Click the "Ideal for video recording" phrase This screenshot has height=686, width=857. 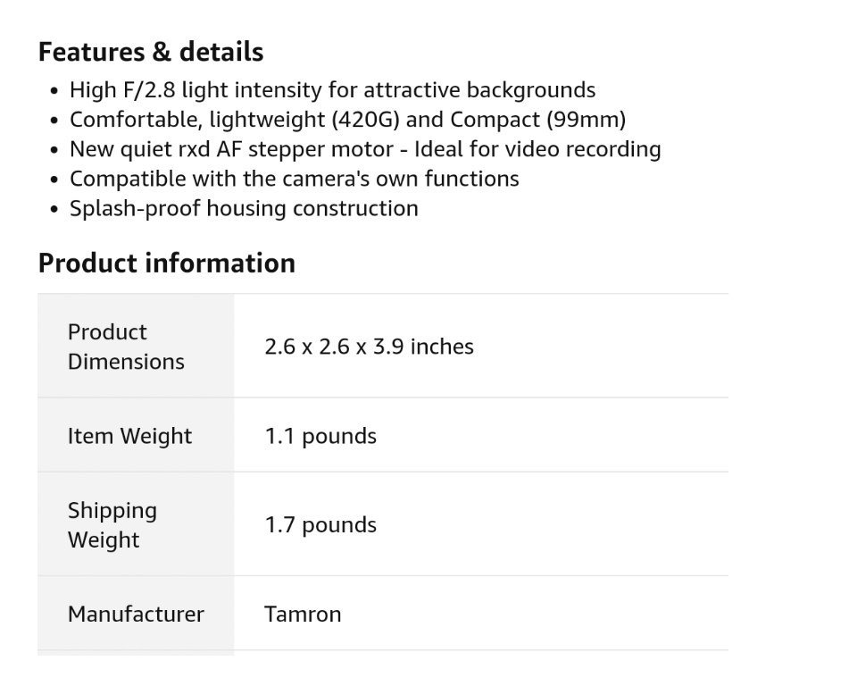point(537,149)
